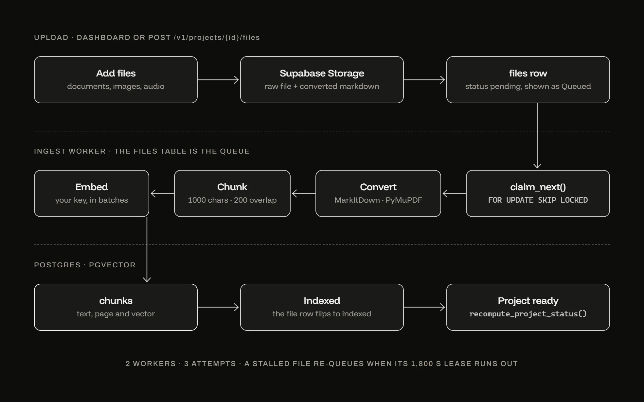Screen dimensions: 644x402
Task: Click the footer note about 2 workers
Action: tap(322, 364)
